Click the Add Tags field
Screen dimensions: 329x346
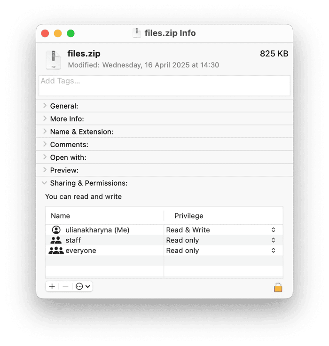[164, 86]
